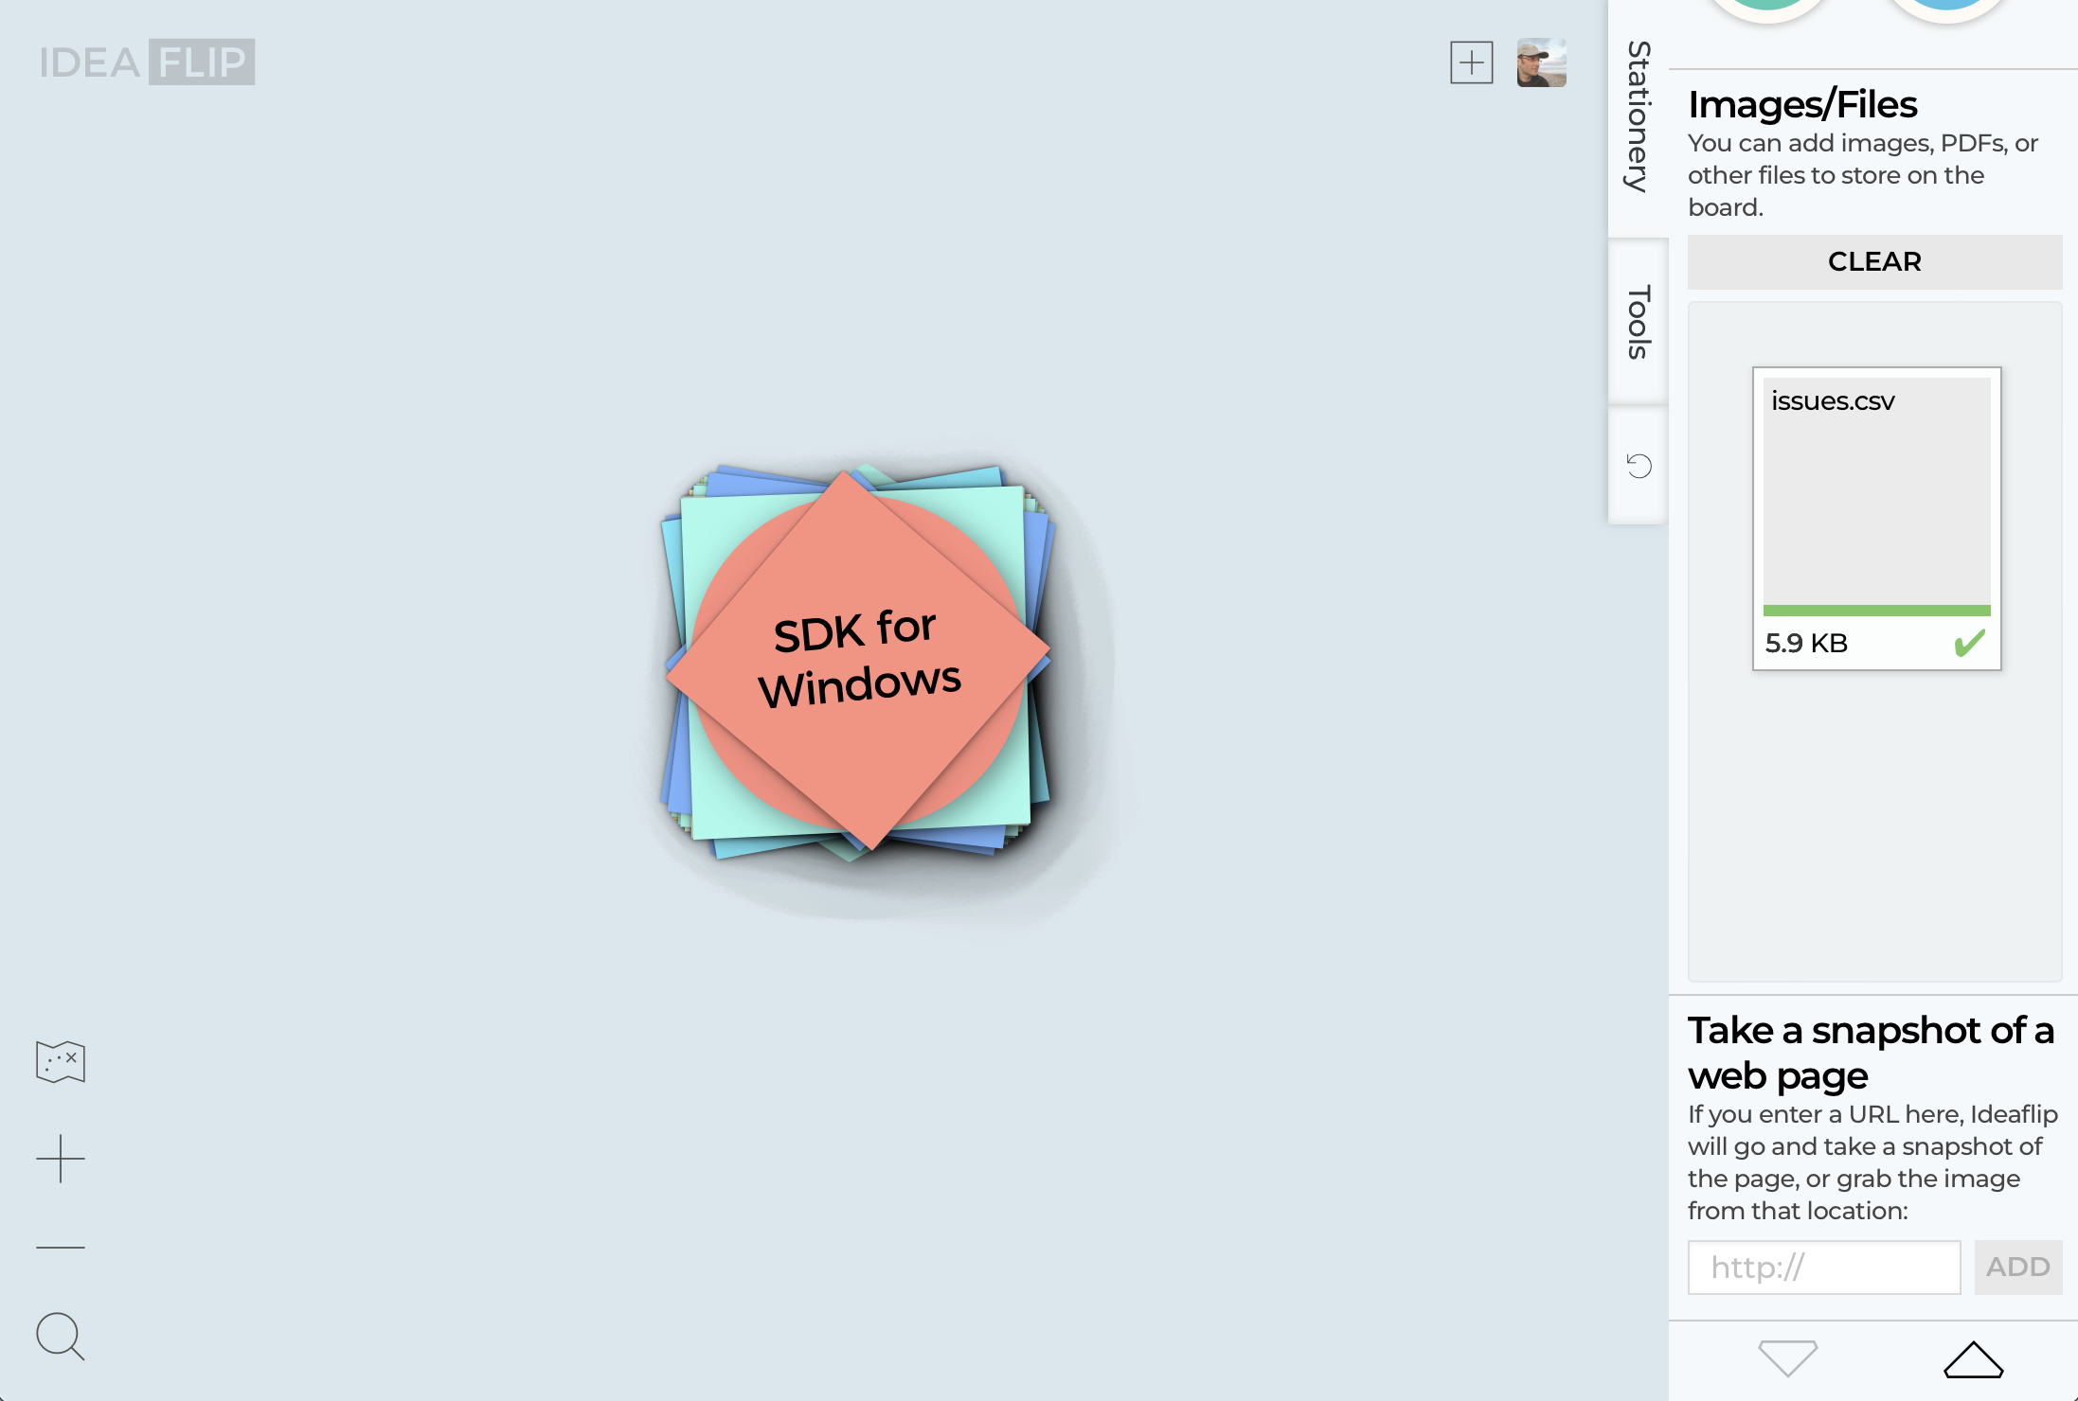
Task: Click the issues.csv upload progress bar
Action: point(1876,611)
